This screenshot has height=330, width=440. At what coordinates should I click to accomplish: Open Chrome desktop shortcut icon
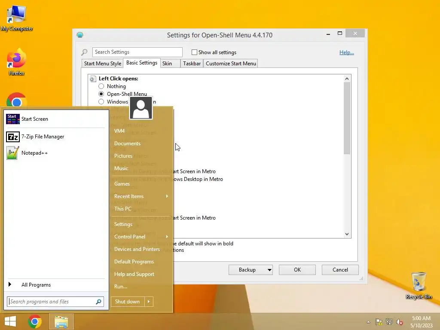(17, 100)
